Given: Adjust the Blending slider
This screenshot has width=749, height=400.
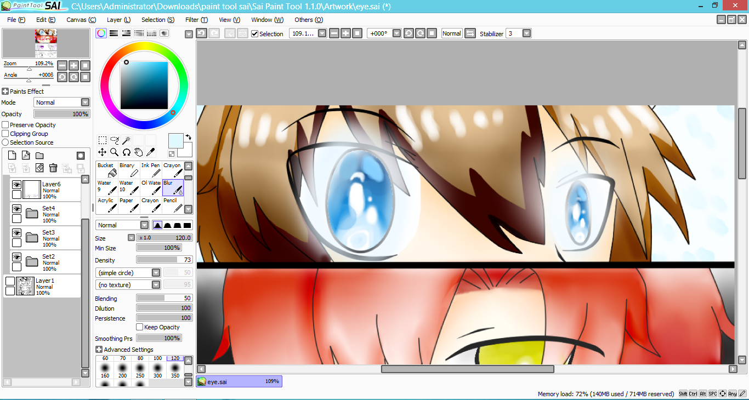Looking at the screenshot, I should (164, 298).
